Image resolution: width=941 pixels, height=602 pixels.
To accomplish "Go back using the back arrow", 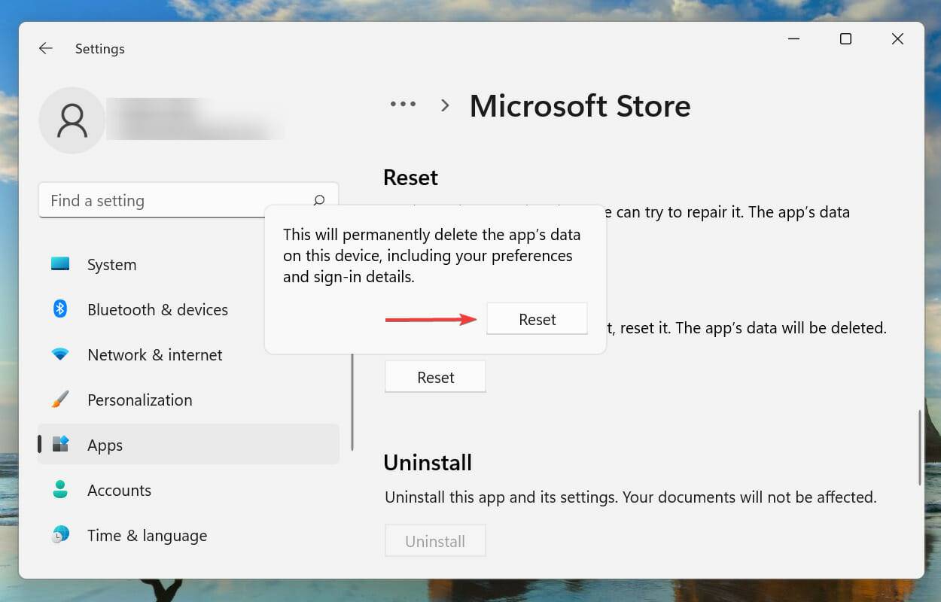I will (46, 48).
